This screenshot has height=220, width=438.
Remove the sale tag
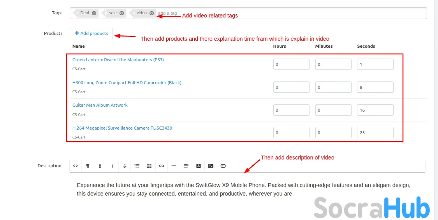[x=122, y=13]
